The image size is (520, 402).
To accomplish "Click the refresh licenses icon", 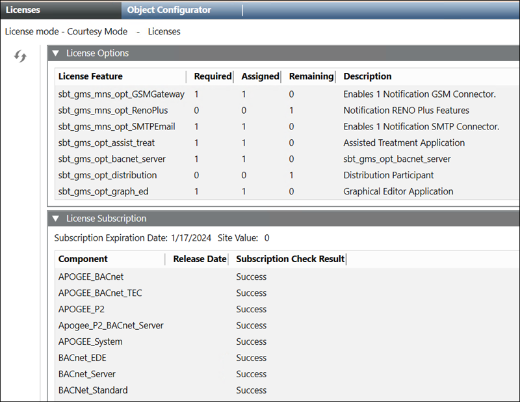I will [x=20, y=57].
